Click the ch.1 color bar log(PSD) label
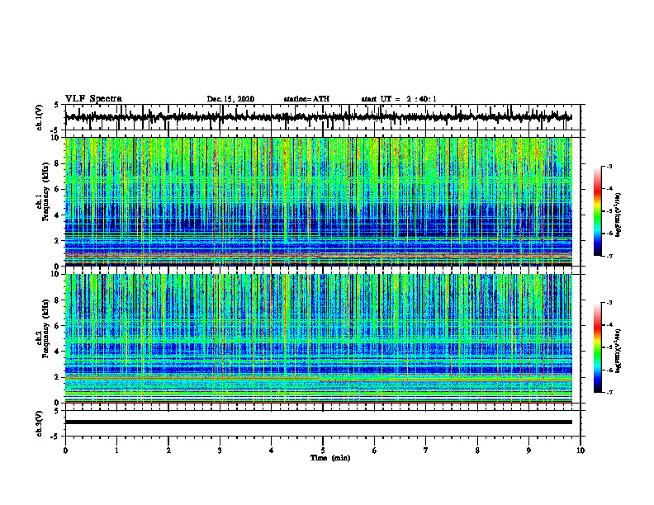 pyautogui.click(x=618, y=215)
